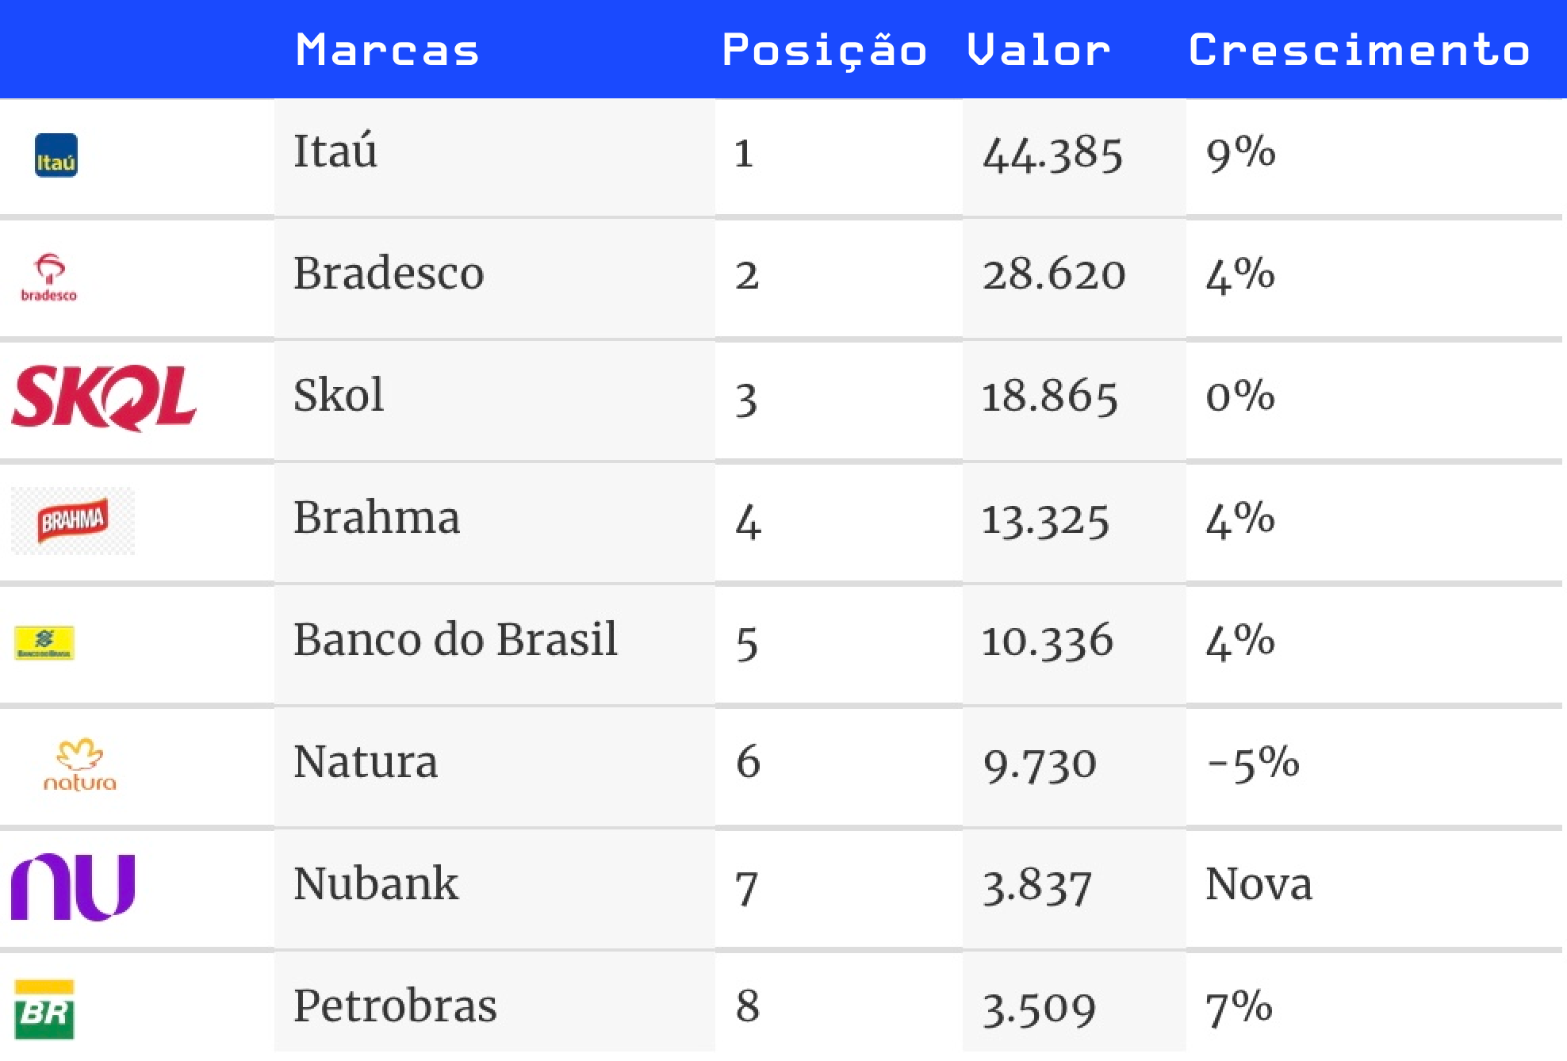This screenshot has height=1061, width=1567.
Task: Click the Nubank logo
Action: (73, 887)
